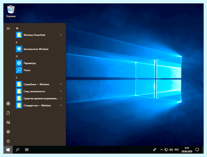This screenshot has height=157, width=207.
Task: Click the Windows Start button on taskbar
Action: coord(8,150)
